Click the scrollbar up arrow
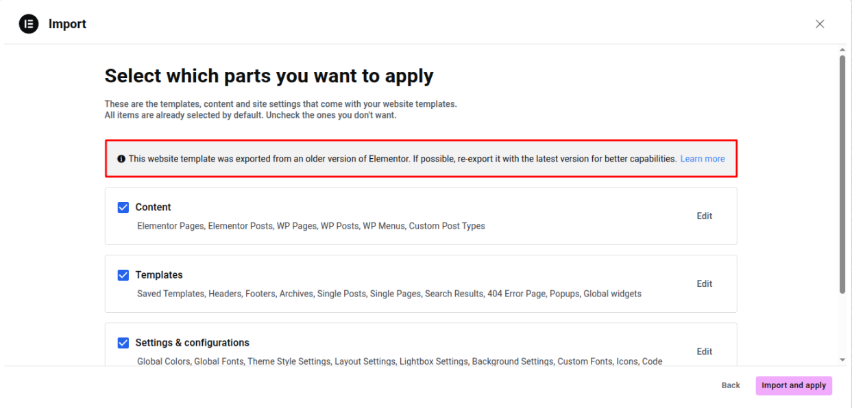 coord(842,50)
